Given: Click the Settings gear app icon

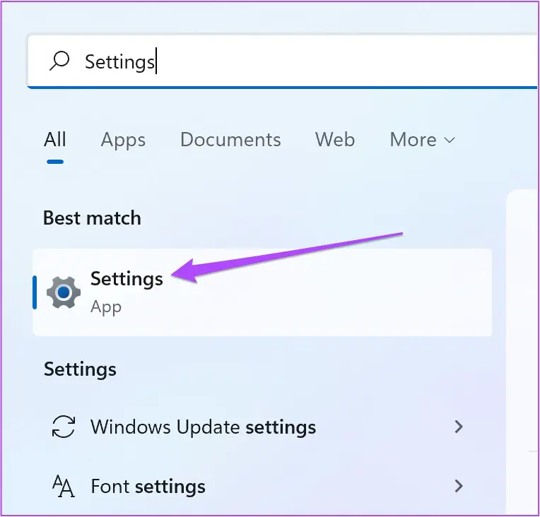Looking at the screenshot, I should 64,292.
